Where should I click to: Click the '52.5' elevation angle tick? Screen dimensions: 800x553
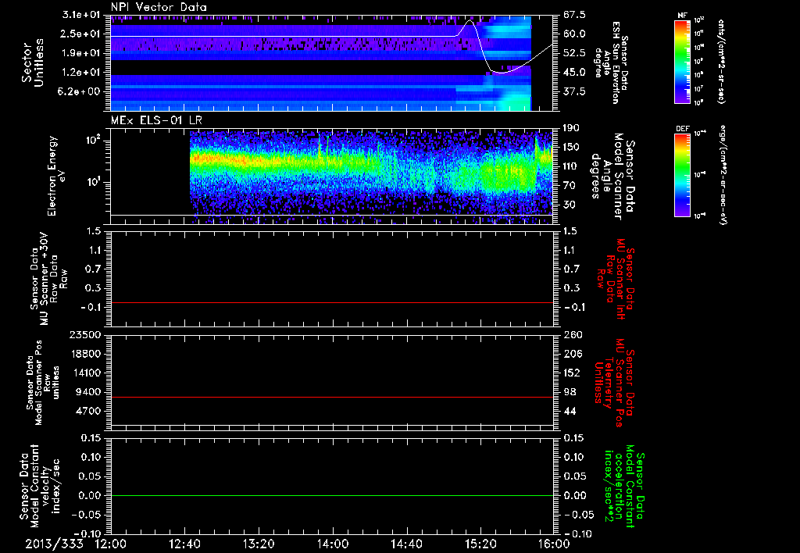pos(574,53)
